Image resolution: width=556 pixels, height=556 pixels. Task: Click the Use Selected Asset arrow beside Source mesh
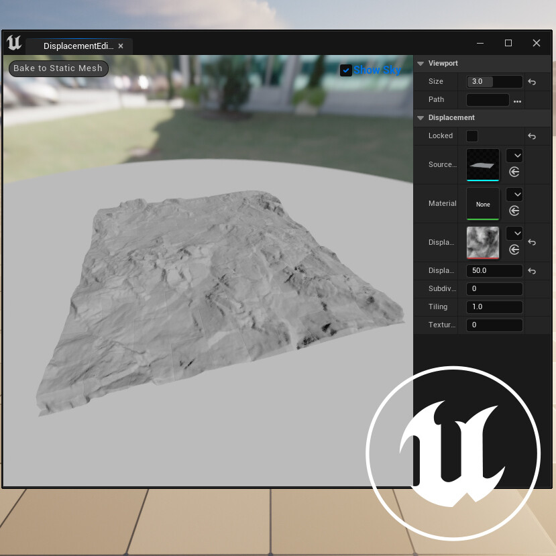(514, 172)
